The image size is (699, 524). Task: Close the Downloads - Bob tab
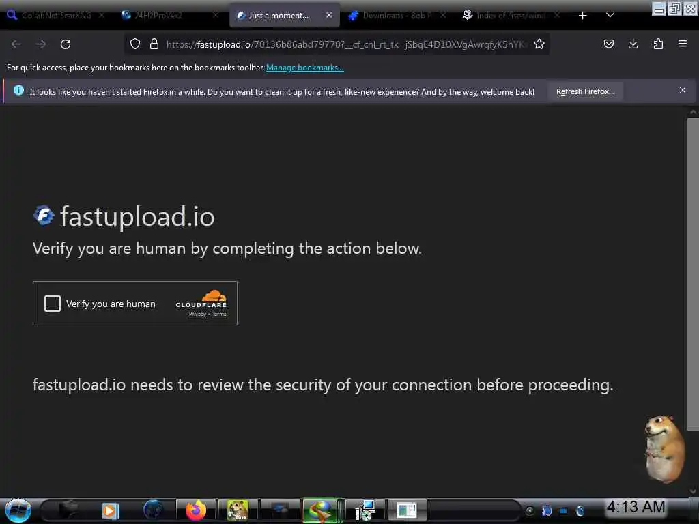(x=443, y=15)
